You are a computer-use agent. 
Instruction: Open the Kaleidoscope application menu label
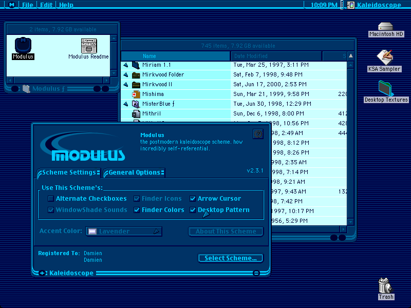click(379, 5)
